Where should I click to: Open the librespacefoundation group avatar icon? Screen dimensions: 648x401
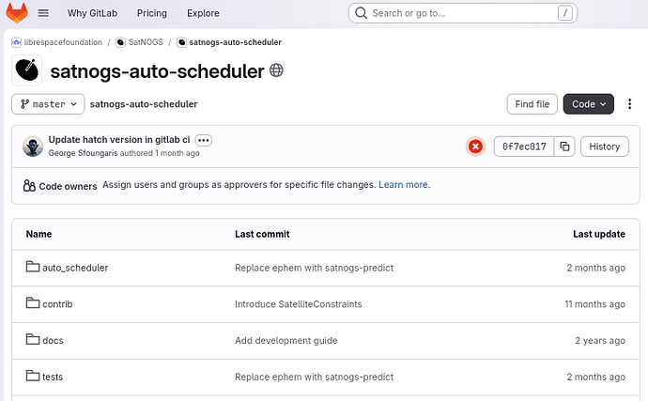pos(16,42)
